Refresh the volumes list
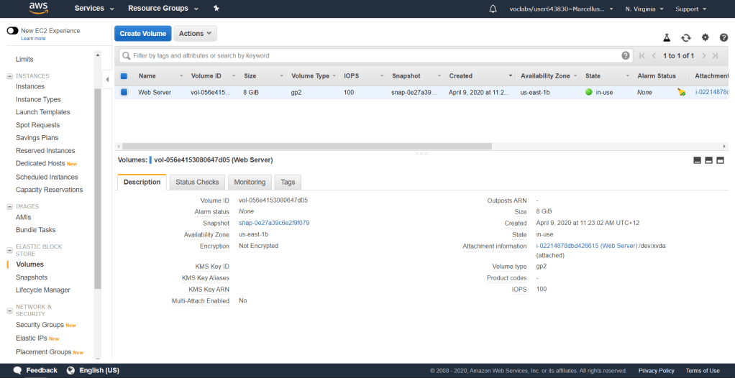735x378 pixels. (686, 37)
